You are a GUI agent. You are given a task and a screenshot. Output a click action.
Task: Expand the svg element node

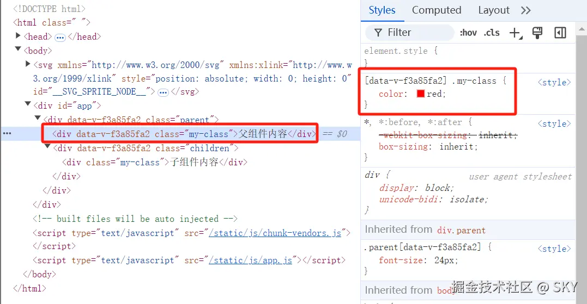click(x=27, y=64)
